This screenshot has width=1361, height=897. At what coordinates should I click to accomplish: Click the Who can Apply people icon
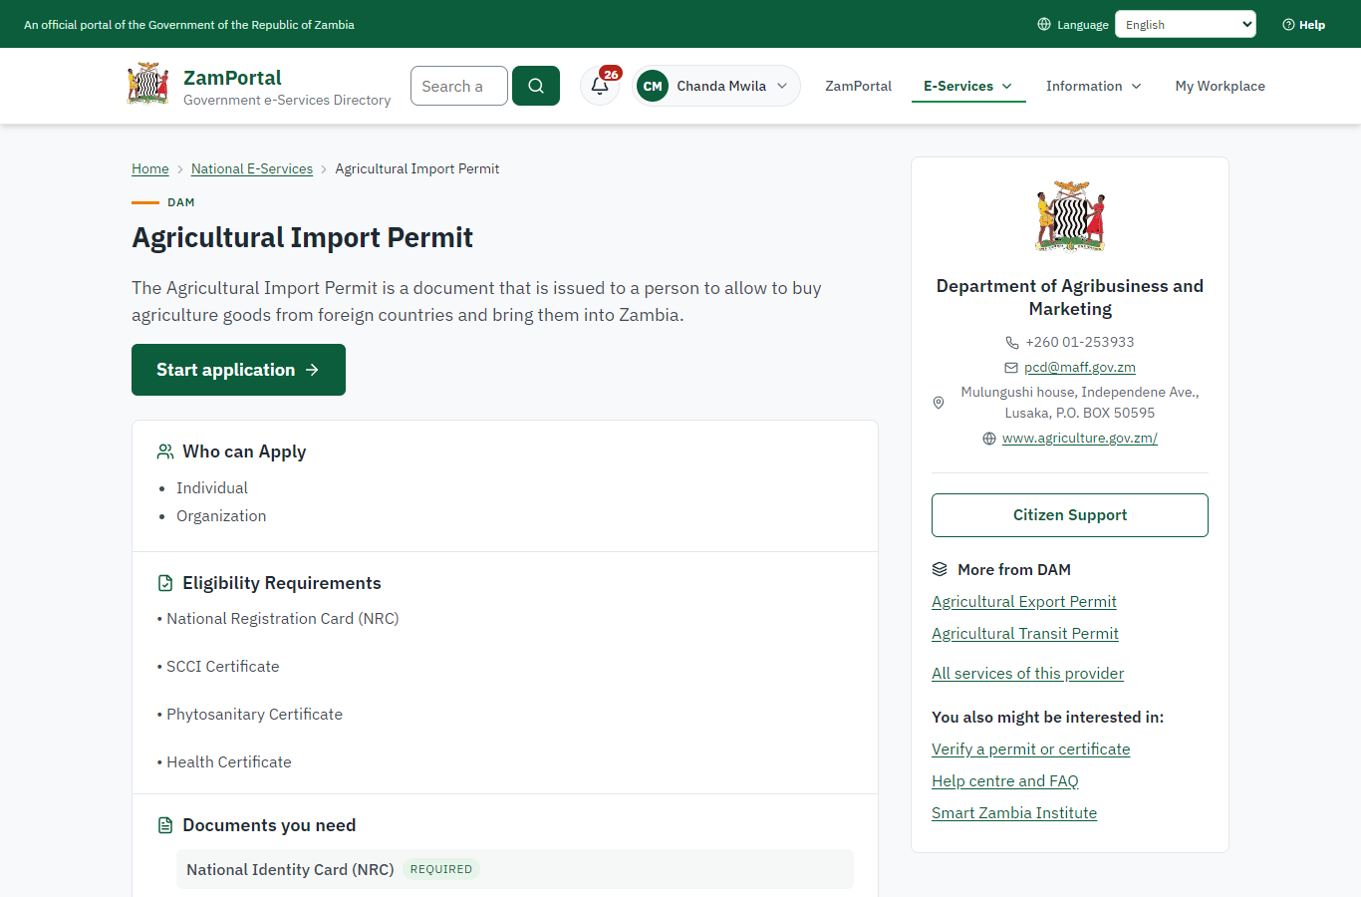pos(165,451)
